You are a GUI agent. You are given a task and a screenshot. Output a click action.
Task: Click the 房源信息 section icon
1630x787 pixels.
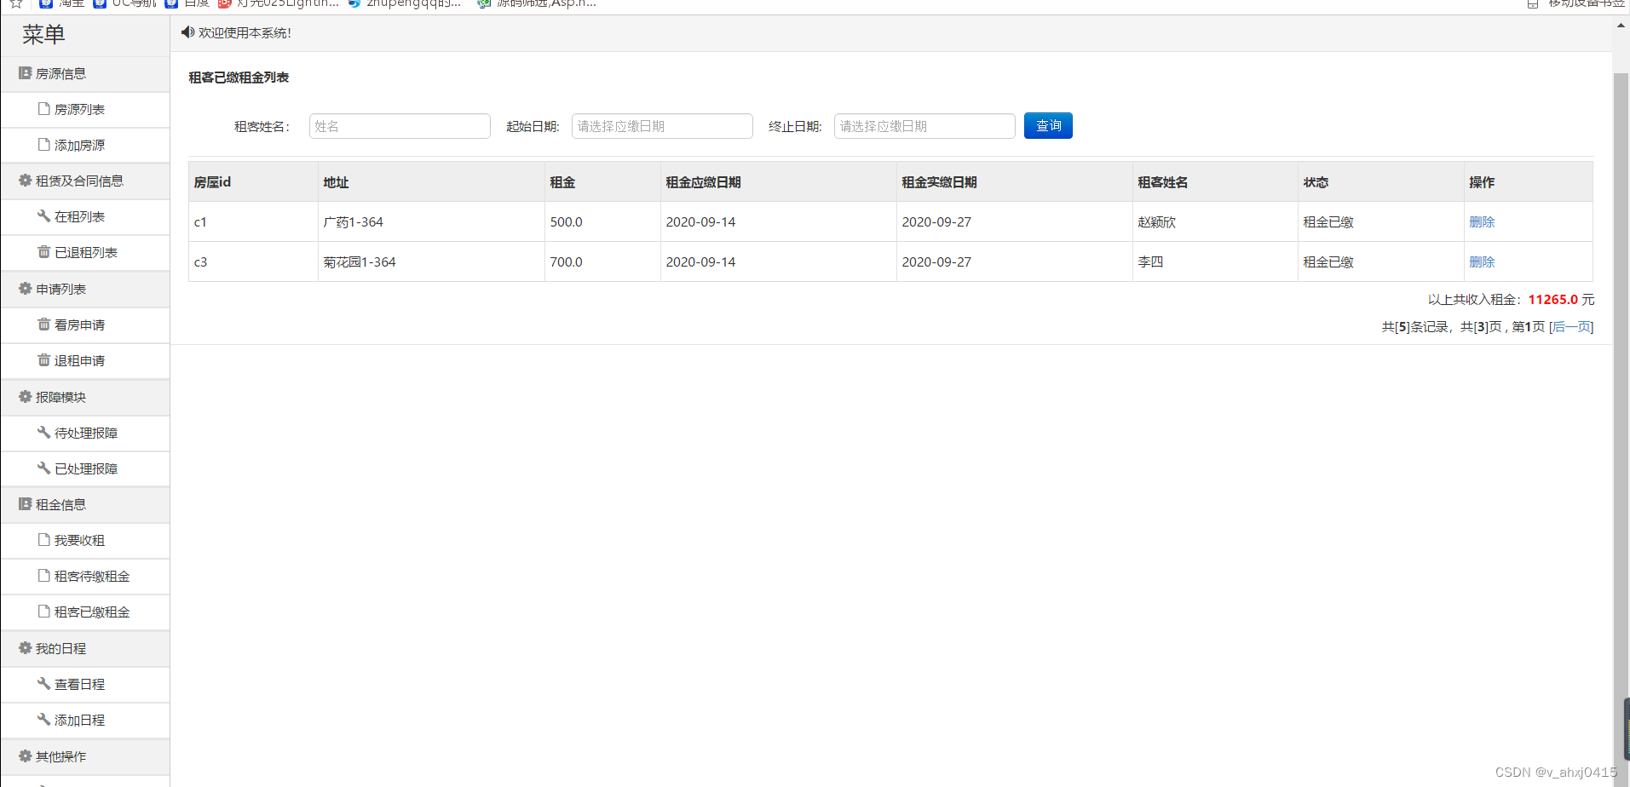(x=25, y=73)
